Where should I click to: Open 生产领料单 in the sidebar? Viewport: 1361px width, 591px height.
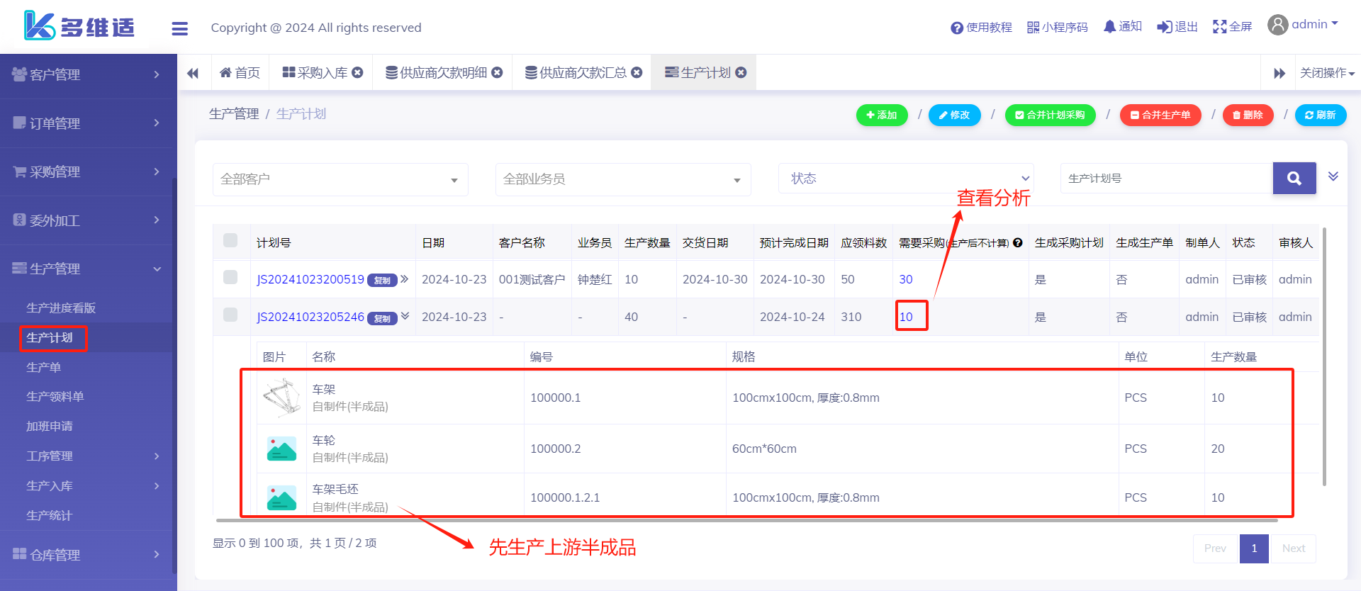coord(55,397)
